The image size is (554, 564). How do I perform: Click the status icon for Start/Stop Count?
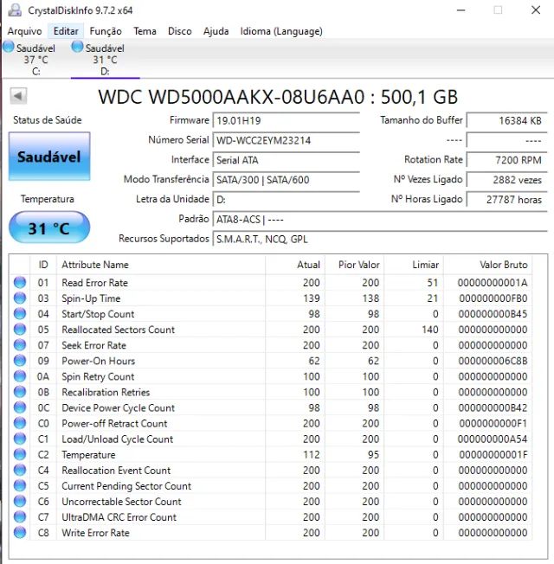[20, 314]
